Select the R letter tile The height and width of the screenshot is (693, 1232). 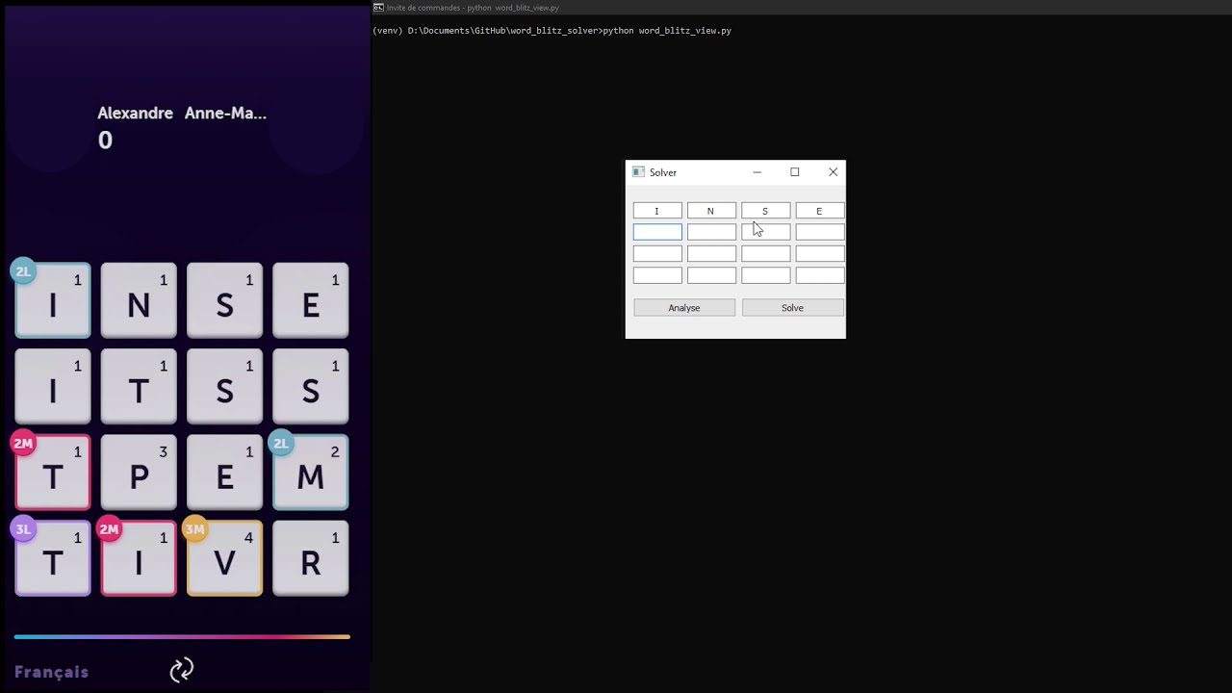[310, 558]
